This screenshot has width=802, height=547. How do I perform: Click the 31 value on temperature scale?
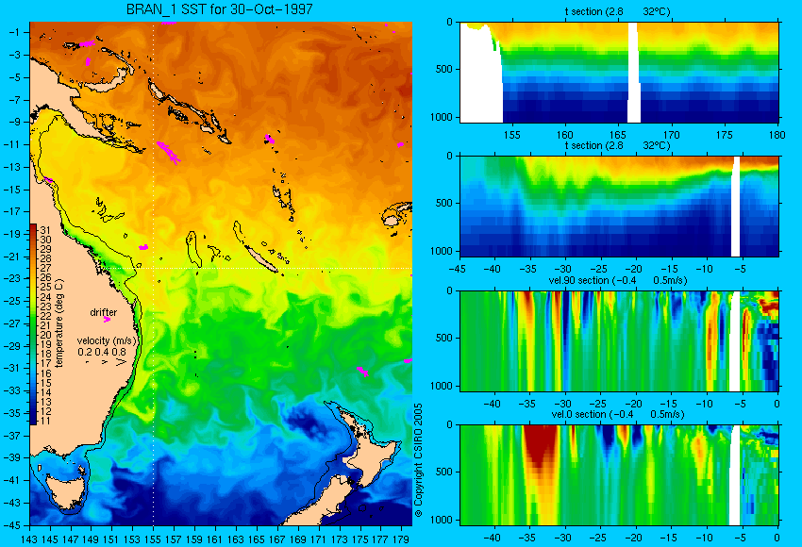click(x=45, y=230)
